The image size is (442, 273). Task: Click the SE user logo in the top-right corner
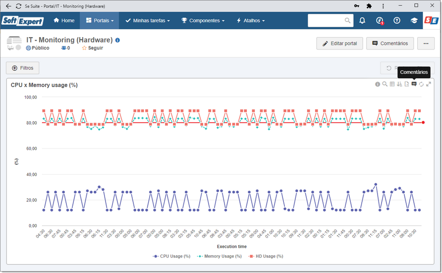(x=431, y=21)
